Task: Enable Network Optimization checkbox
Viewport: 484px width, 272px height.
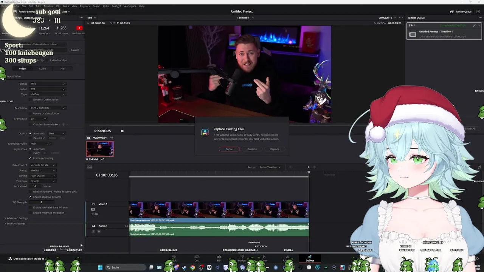Action: tap(30, 100)
